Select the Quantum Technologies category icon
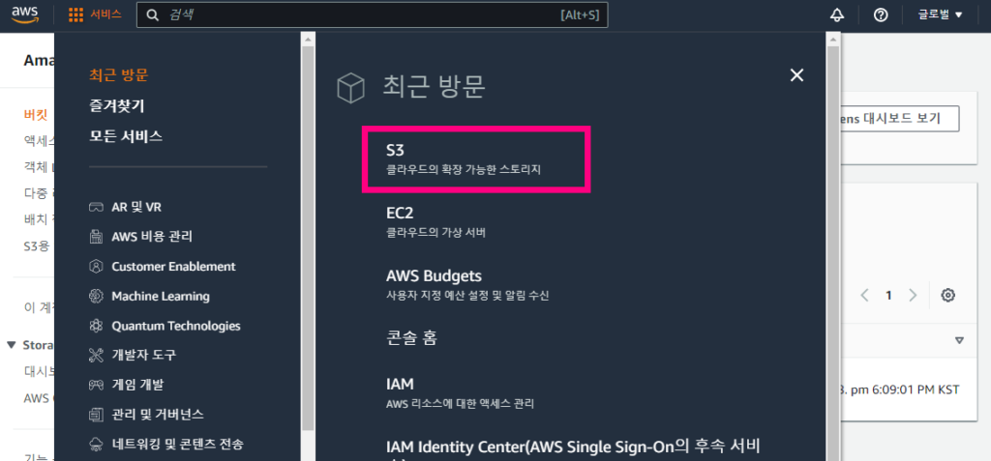991x461 pixels. click(96, 326)
